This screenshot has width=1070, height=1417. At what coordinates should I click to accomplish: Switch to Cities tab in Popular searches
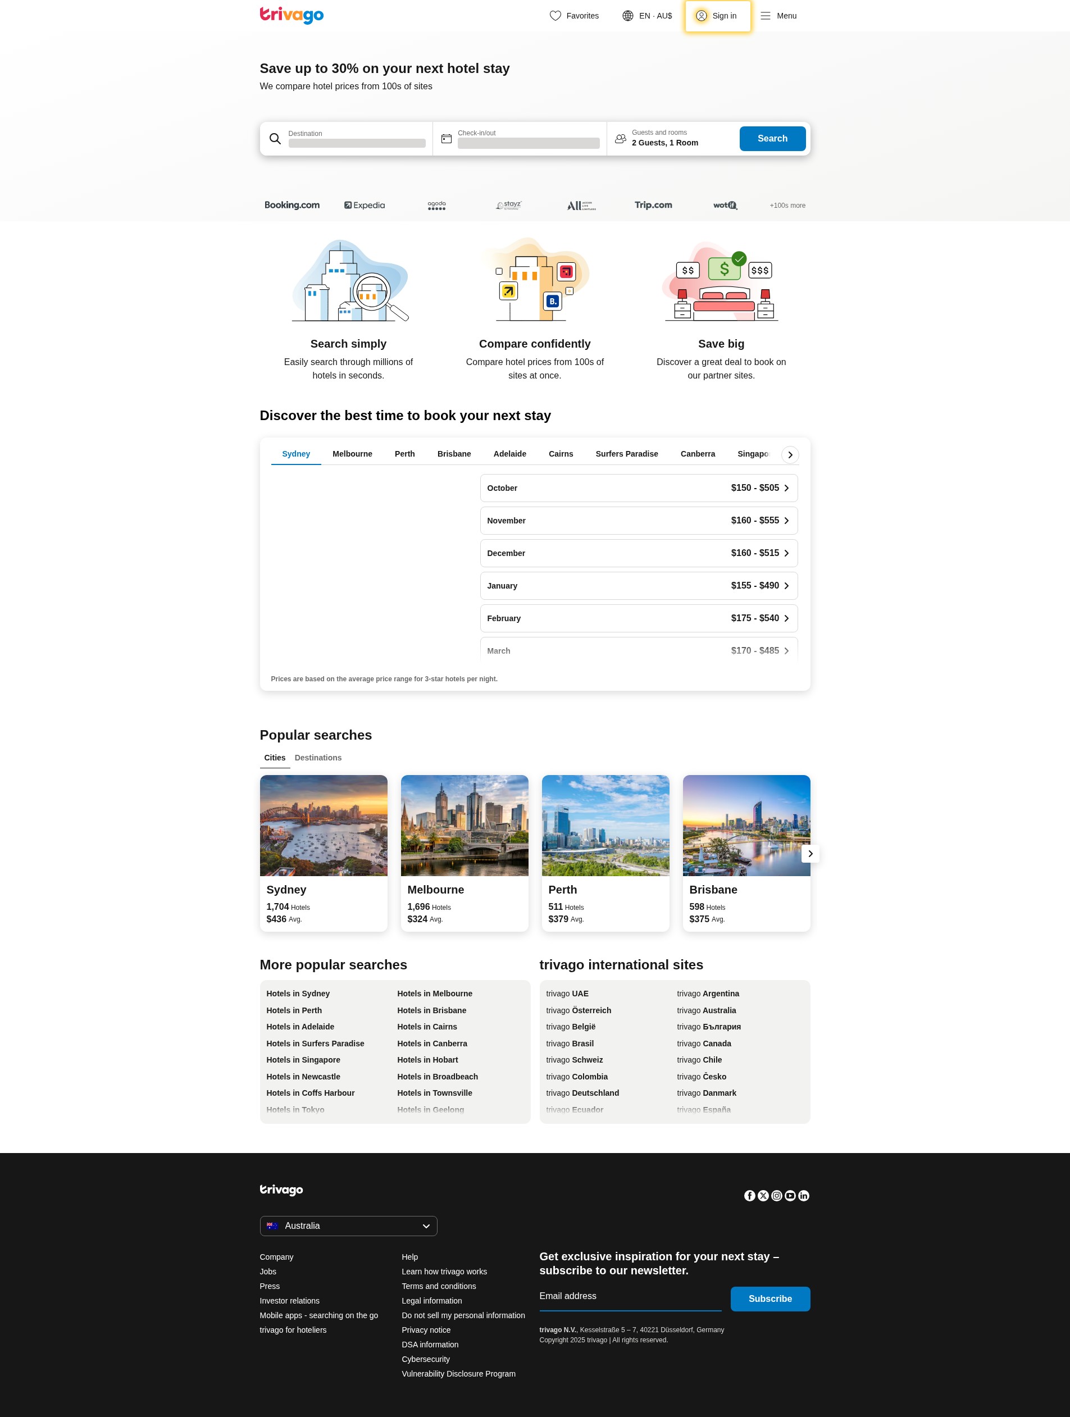[x=275, y=758]
